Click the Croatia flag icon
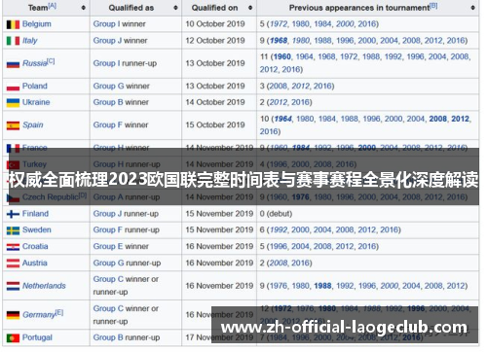Image resolution: width=487 pixels, height=352 pixels. pos(13,247)
